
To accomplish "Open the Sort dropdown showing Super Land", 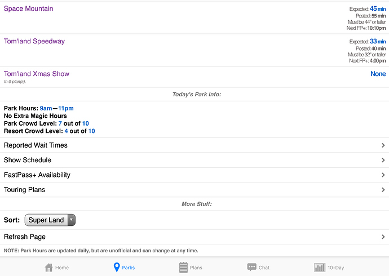I will 50,220.
